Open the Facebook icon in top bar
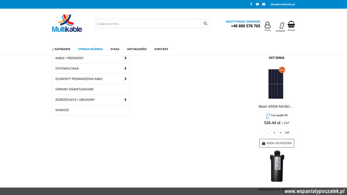347x195 pixels. (x=251, y=4)
